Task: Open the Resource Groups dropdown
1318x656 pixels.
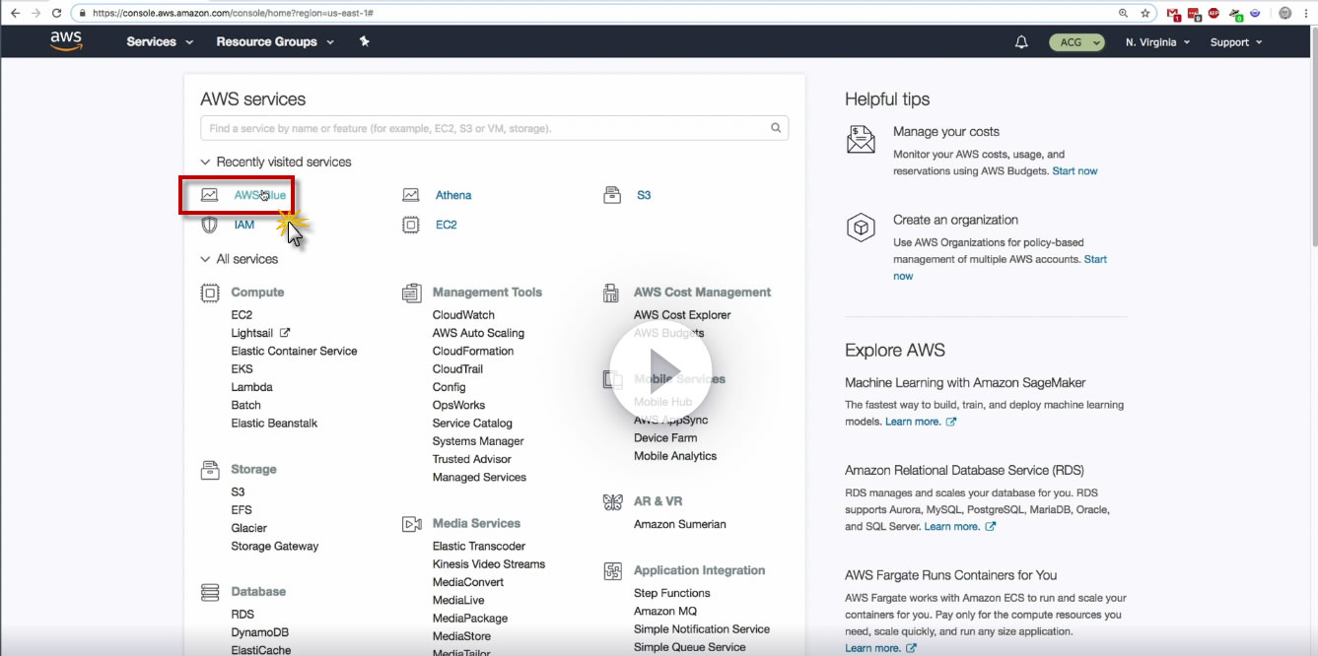Action: [x=275, y=41]
